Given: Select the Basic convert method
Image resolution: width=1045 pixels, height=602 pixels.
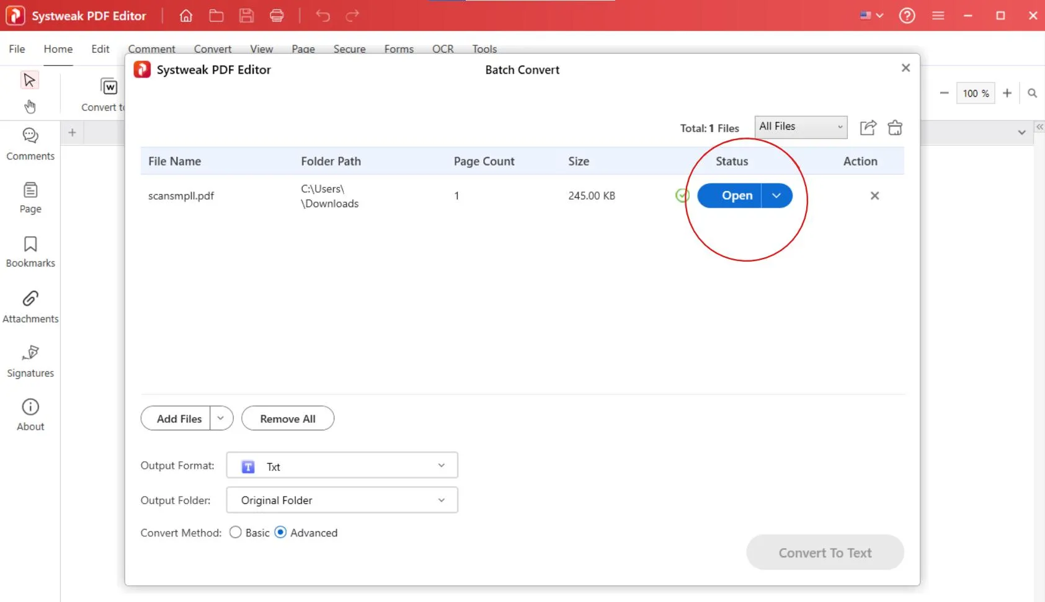Looking at the screenshot, I should [236, 533].
